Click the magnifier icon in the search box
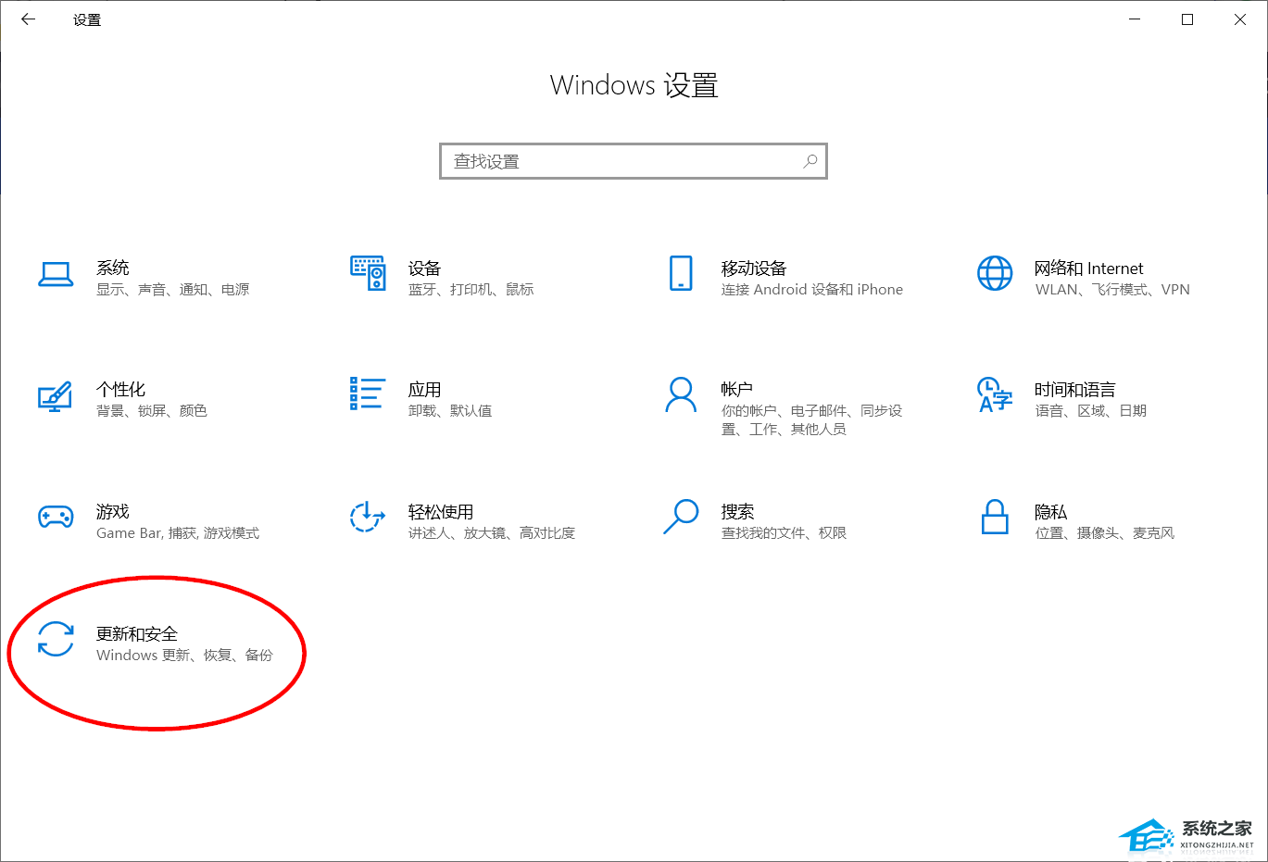This screenshot has width=1268, height=862. (x=810, y=161)
